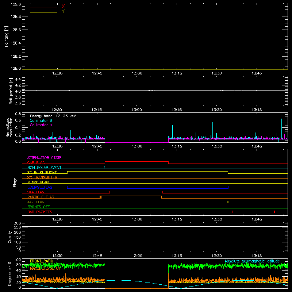Click the 128.8 y-axis tick label
The image size is (292, 292).
[16, 16]
